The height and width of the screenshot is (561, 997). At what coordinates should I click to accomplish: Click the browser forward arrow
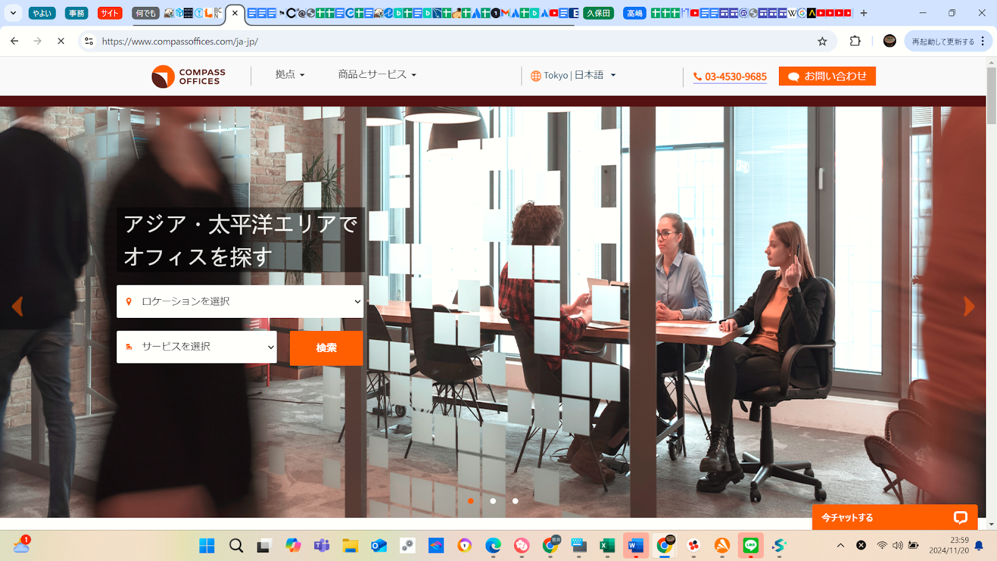pyautogui.click(x=37, y=41)
